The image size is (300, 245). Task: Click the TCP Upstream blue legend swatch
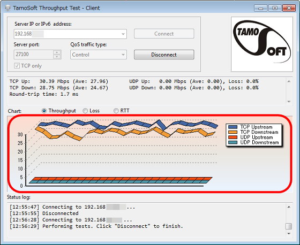coord(233,127)
